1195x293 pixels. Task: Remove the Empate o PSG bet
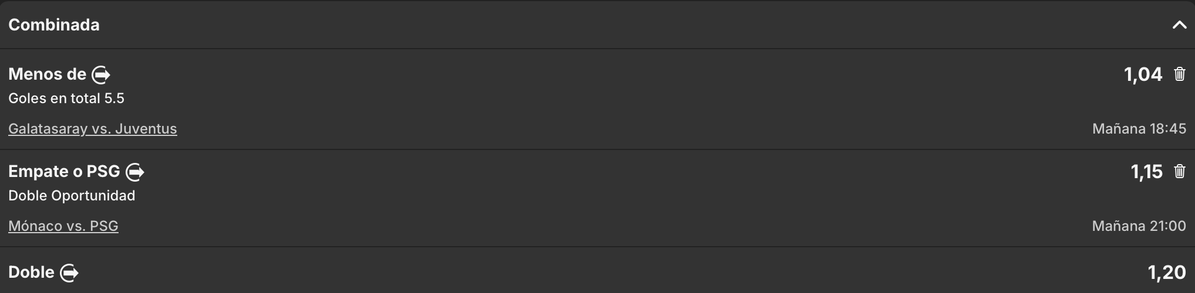1179,172
